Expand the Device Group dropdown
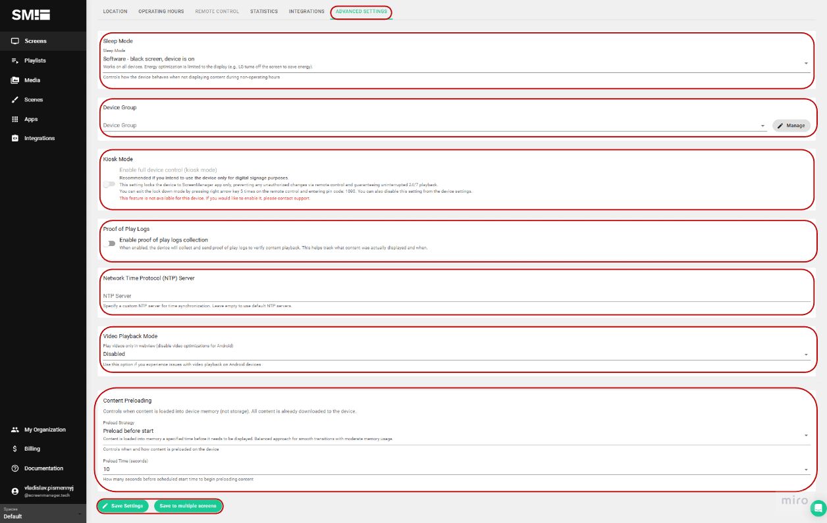 pyautogui.click(x=435, y=125)
